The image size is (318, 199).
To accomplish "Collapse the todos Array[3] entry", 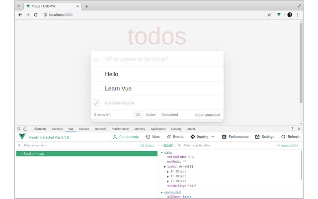I will click(x=164, y=167).
